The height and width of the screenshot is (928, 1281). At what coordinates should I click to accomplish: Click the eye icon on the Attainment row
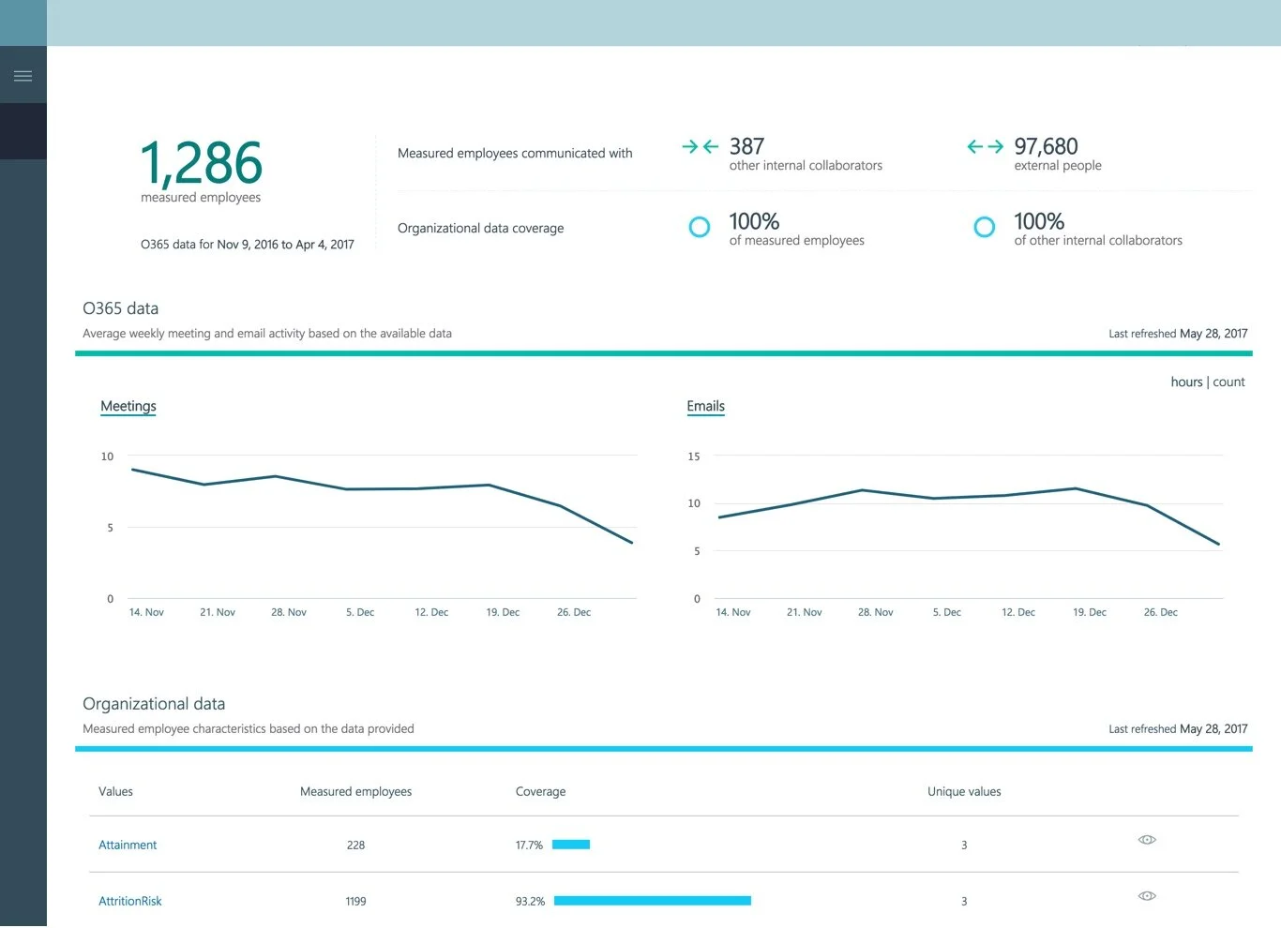coord(1147,840)
